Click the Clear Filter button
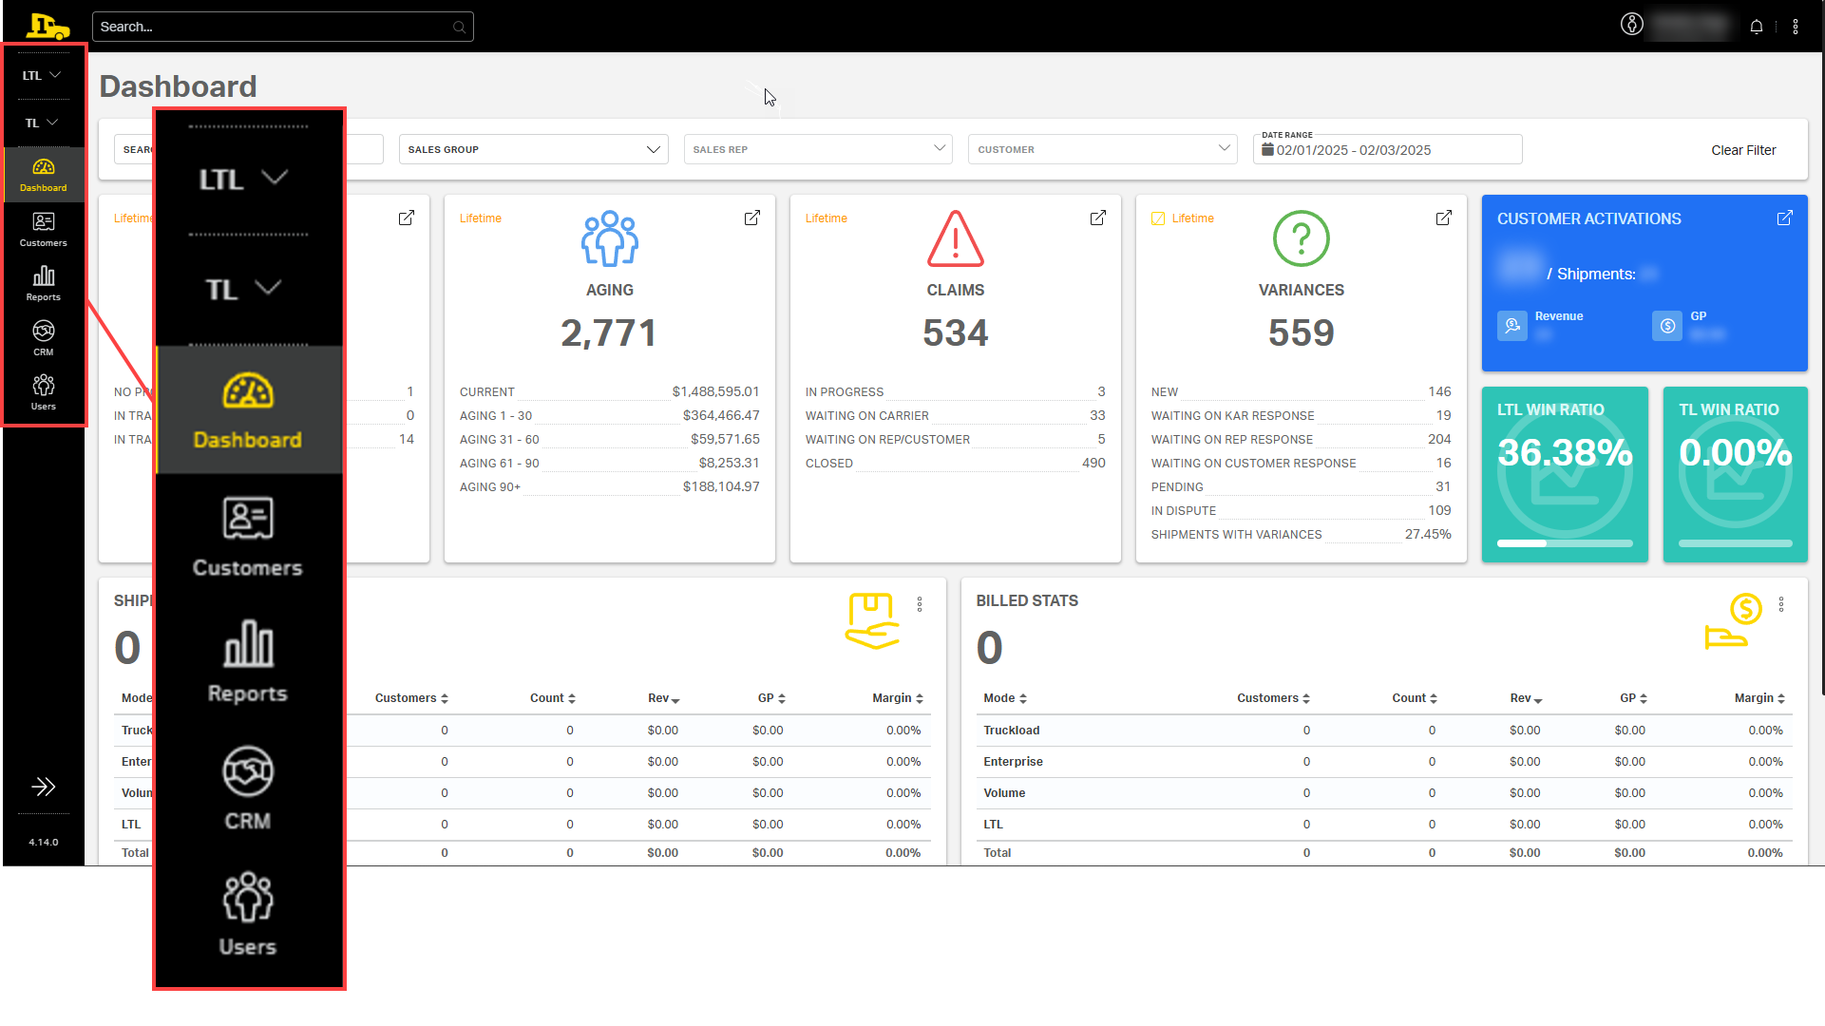The height and width of the screenshot is (1026, 1825). [1743, 150]
